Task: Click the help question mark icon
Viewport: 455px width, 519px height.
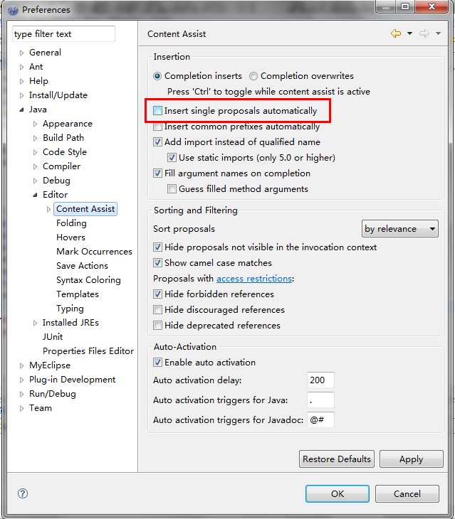Action: (22, 493)
